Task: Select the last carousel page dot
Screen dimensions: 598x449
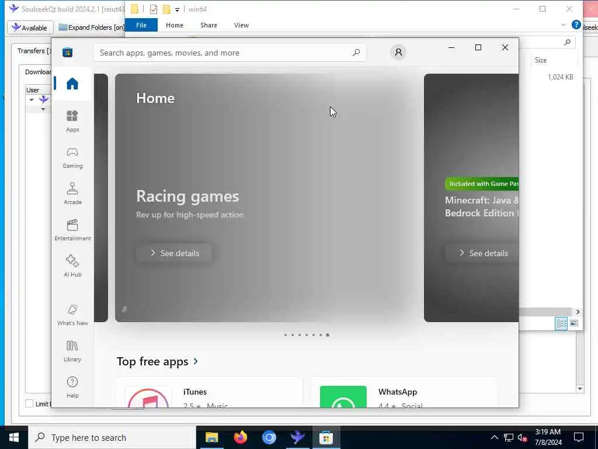Action: [328, 335]
